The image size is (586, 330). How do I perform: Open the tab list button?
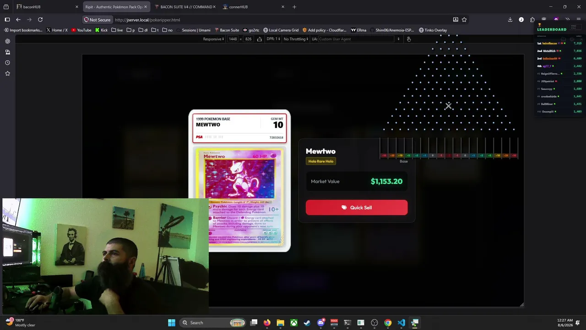tap(6, 7)
